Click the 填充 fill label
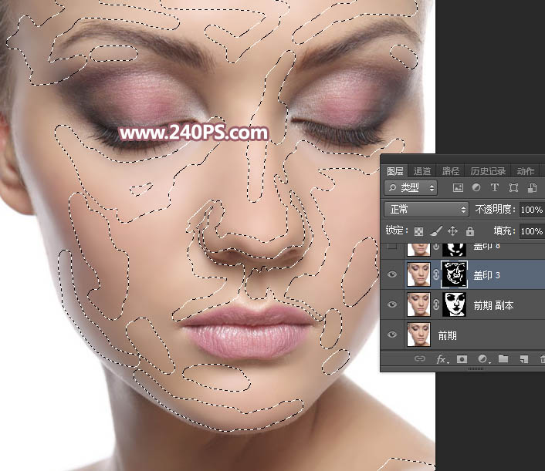The image size is (545, 471). pos(505,230)
